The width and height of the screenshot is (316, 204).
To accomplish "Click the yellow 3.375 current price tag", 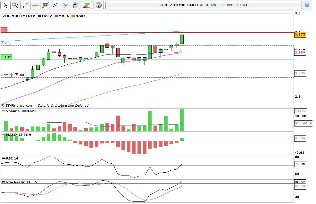I will click(x=300, y=35).
